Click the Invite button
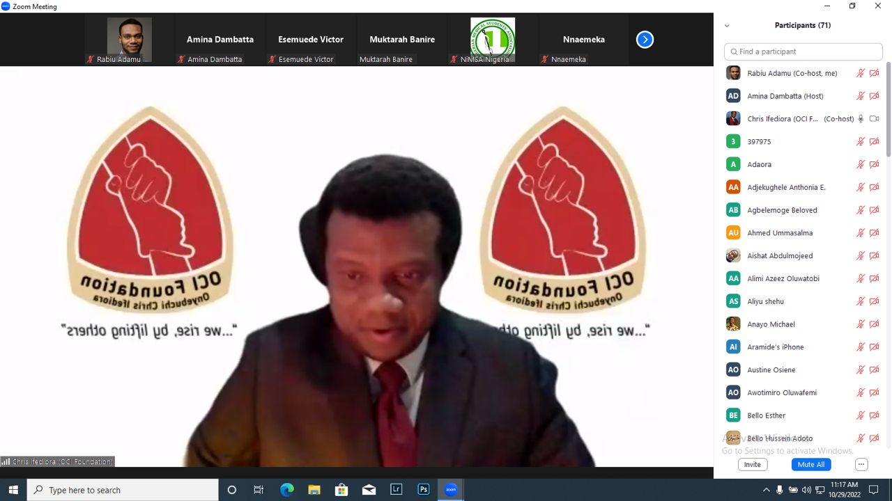This screenshot has width=892, height=501. [x=752, y=464]
